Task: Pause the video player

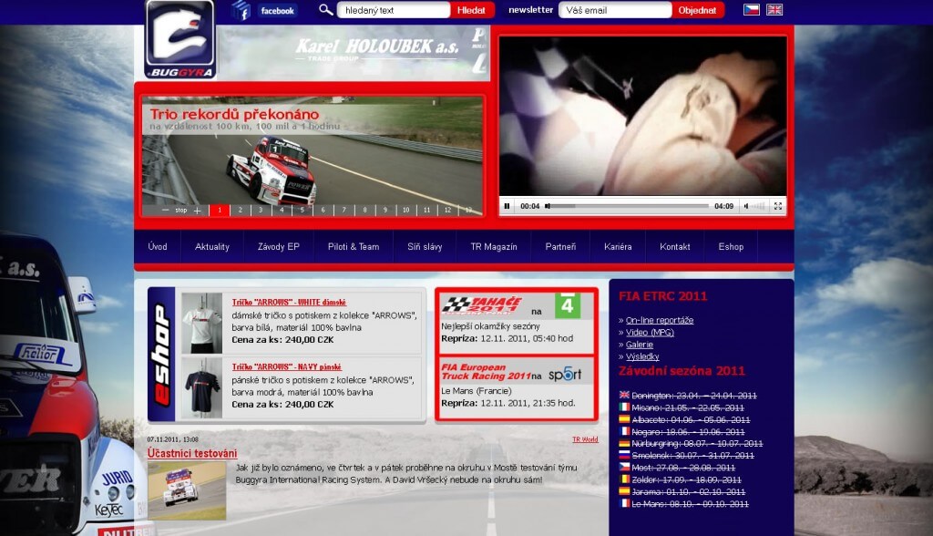Action: (x=507, y=206)
